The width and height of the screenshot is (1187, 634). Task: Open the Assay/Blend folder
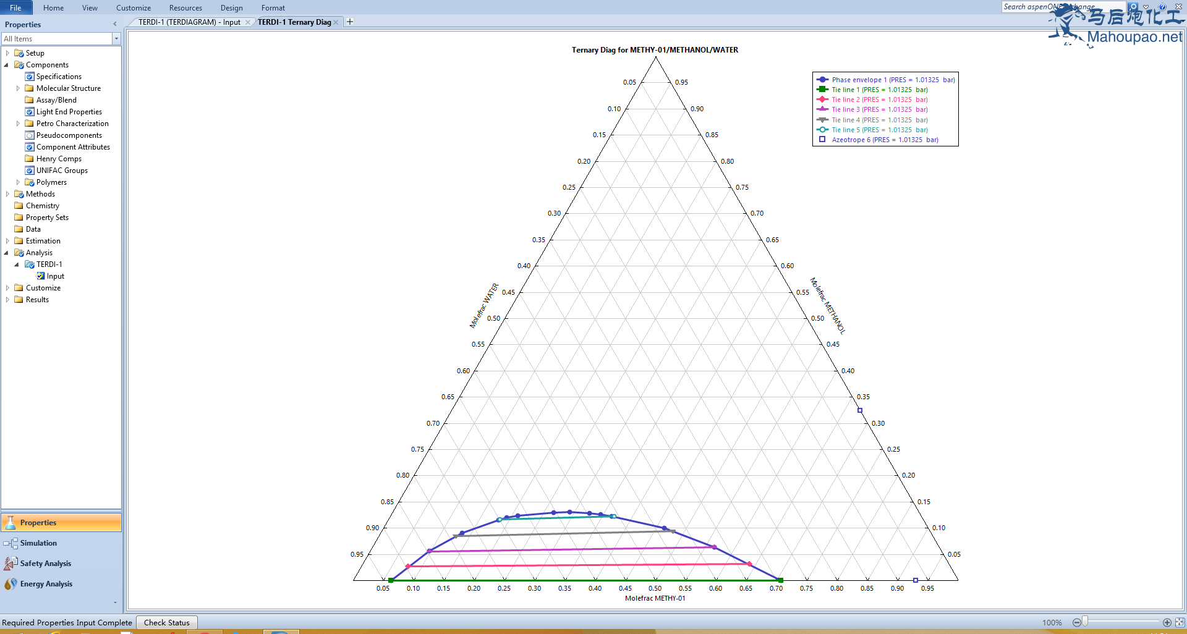tap(51, 100)
